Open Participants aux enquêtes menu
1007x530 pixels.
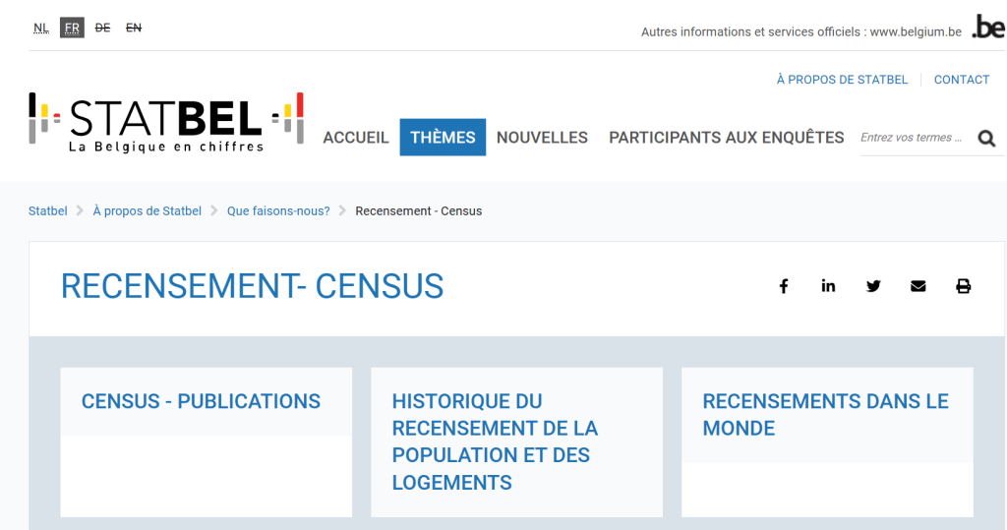[726, 138]
